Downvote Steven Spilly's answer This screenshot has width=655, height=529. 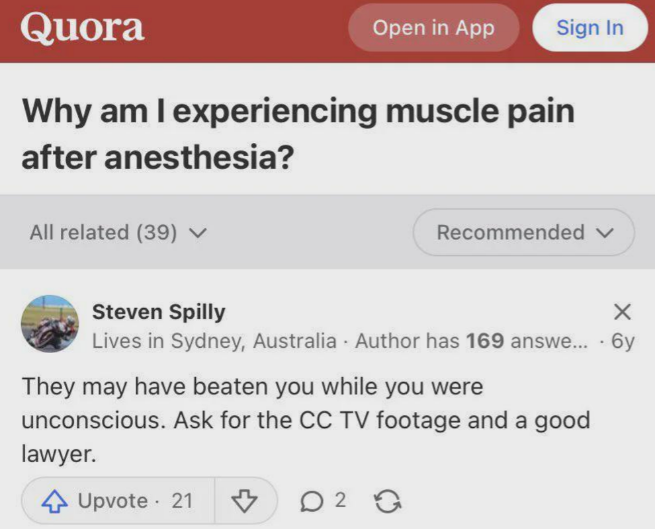coord(245,501)
